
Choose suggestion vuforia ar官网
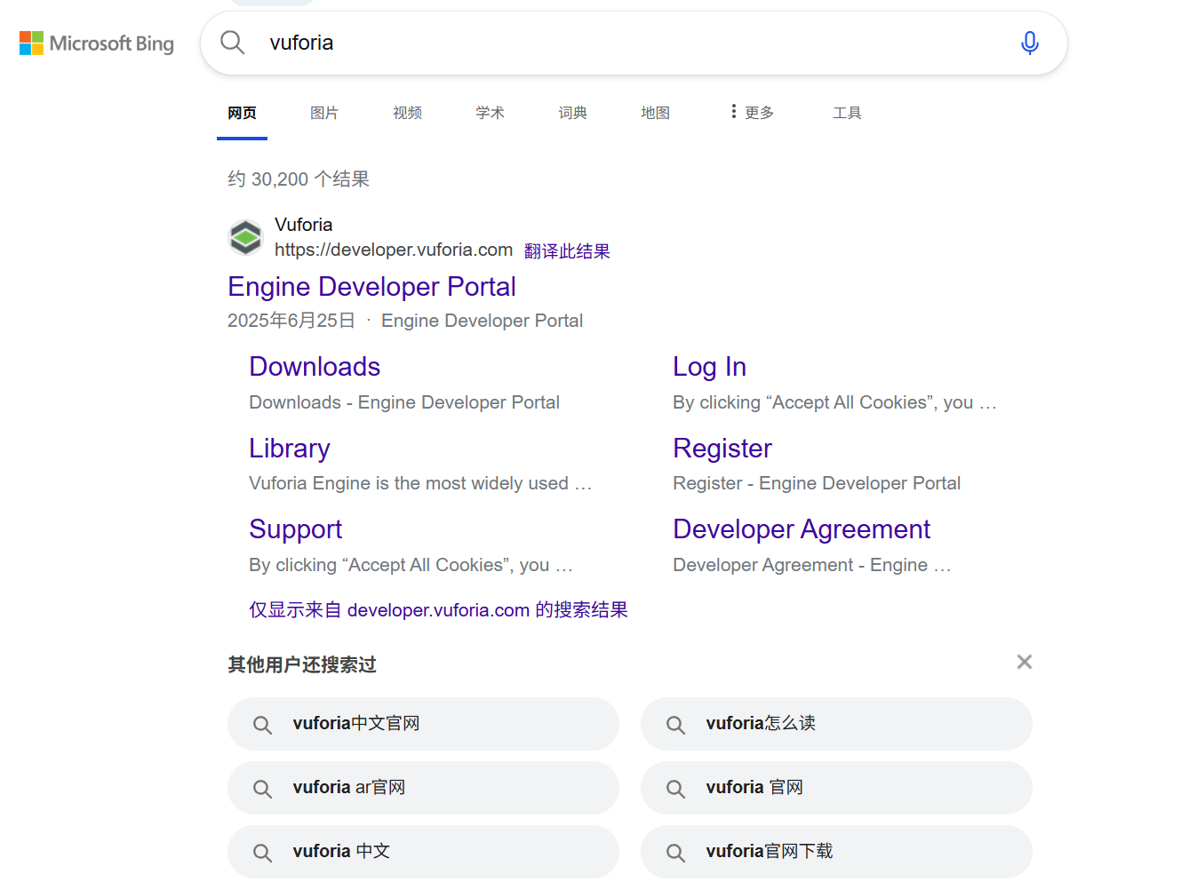tap(423, 788)
